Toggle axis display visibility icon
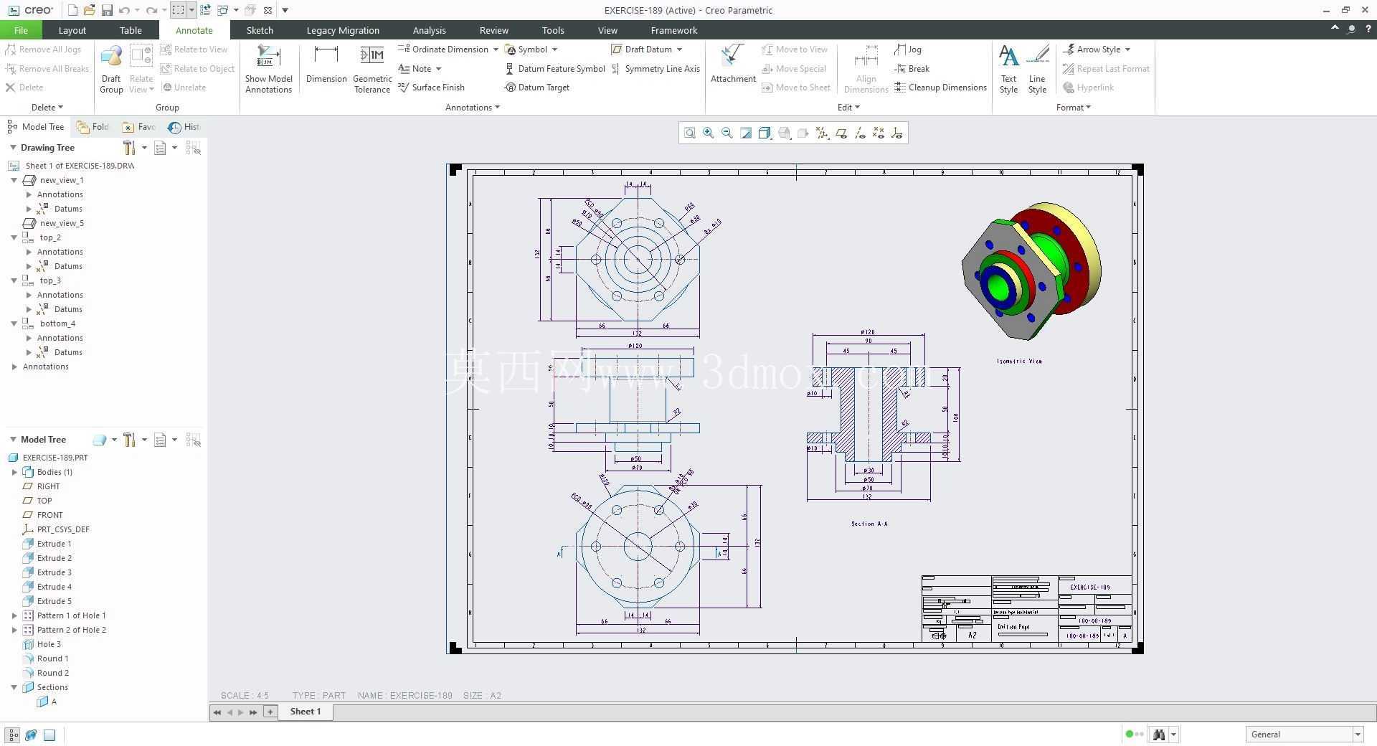 click(860, 133)
